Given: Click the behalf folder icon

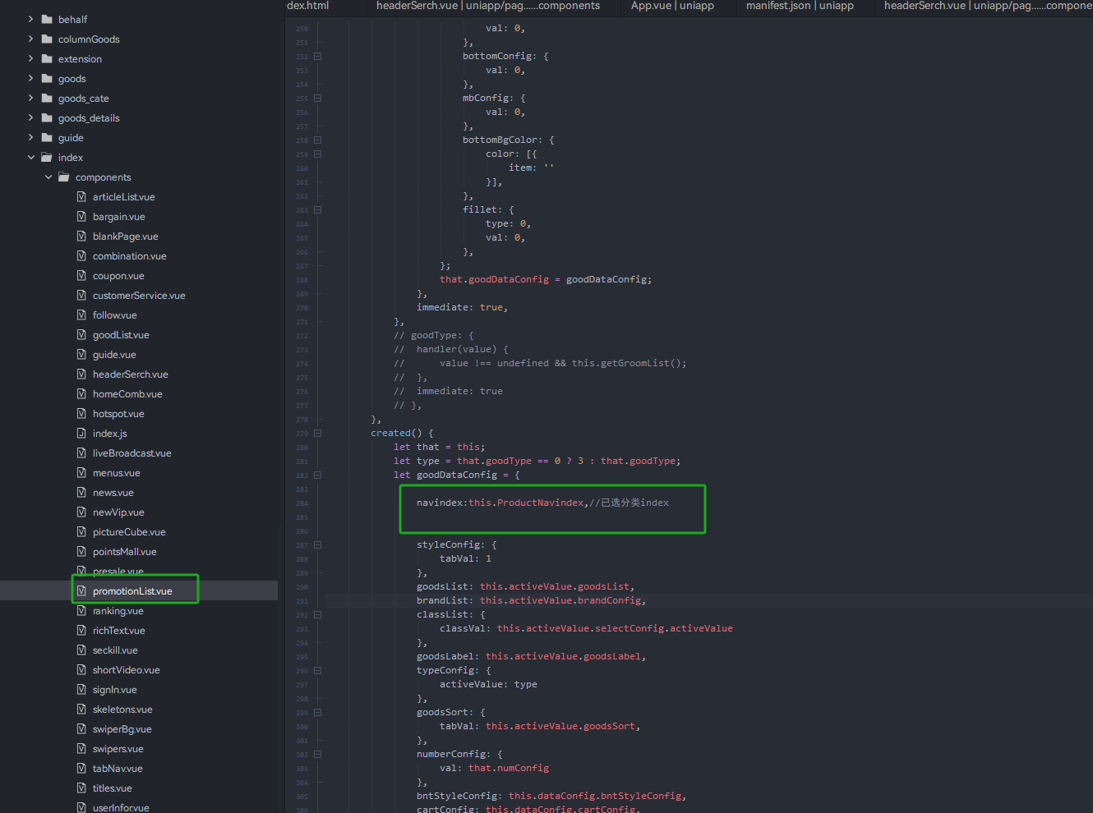Looking at the screenshot, I should tap(47, 19).
